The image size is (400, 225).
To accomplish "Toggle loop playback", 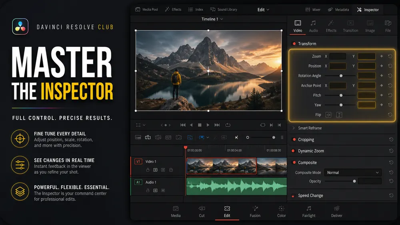I will point(228,125).
